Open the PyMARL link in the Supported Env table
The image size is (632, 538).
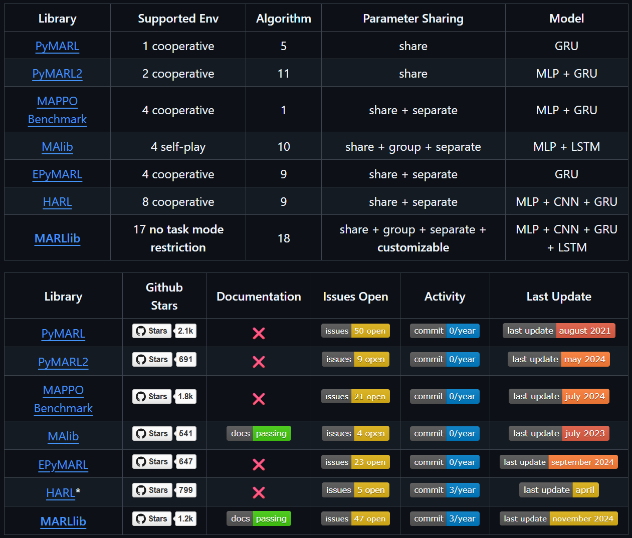pos(57,46)
